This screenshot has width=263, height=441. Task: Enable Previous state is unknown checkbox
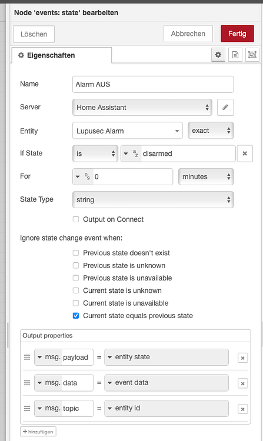76,265
